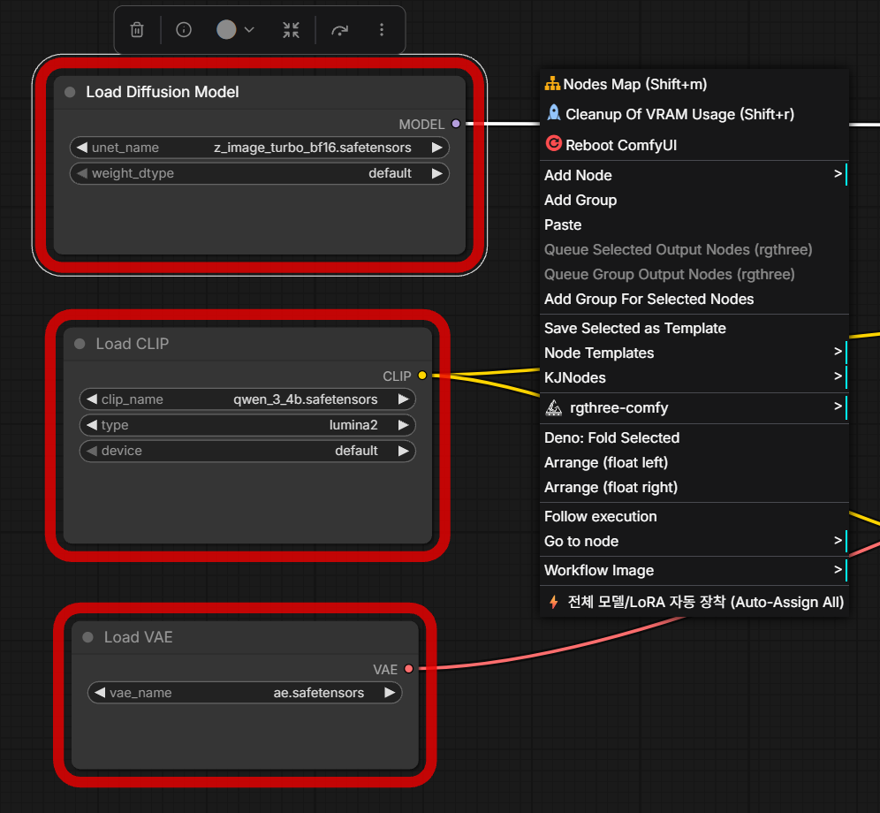Choose Arrange (float right)
Screen dimensions: 880x813
694,487
